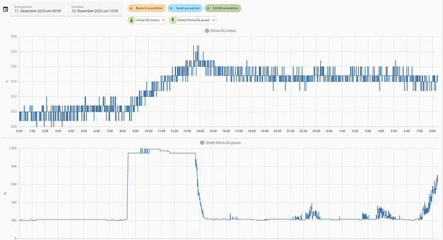Open the Bereich auswählen area picker
Viewport: 443px width, 240px height.
(x=146, y=8)
